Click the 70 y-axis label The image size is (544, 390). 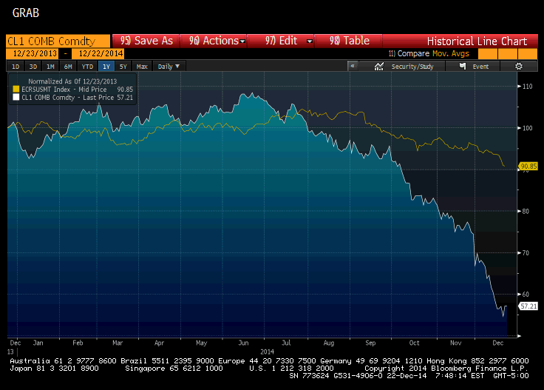(526, 253)
